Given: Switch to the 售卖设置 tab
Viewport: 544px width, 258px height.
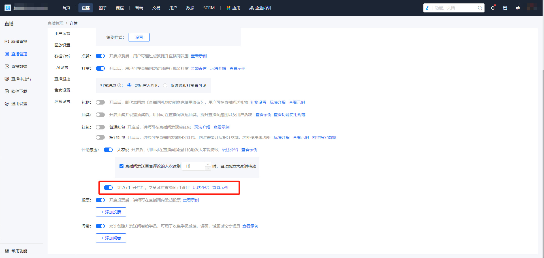Looking at the screenshot, I should [62, 90].
